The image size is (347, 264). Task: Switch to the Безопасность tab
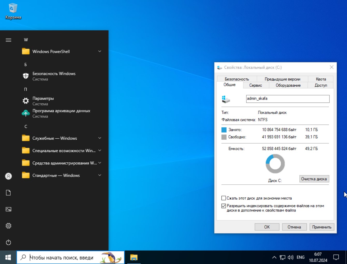coord(237,79)
